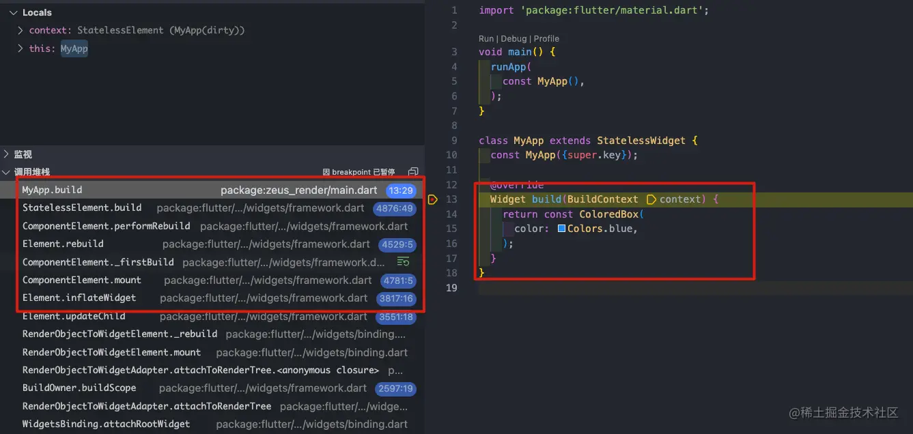The image size is (913, 434).
Task: Open the Colors.blue color swatch
Action: click(x=561, y=229)
